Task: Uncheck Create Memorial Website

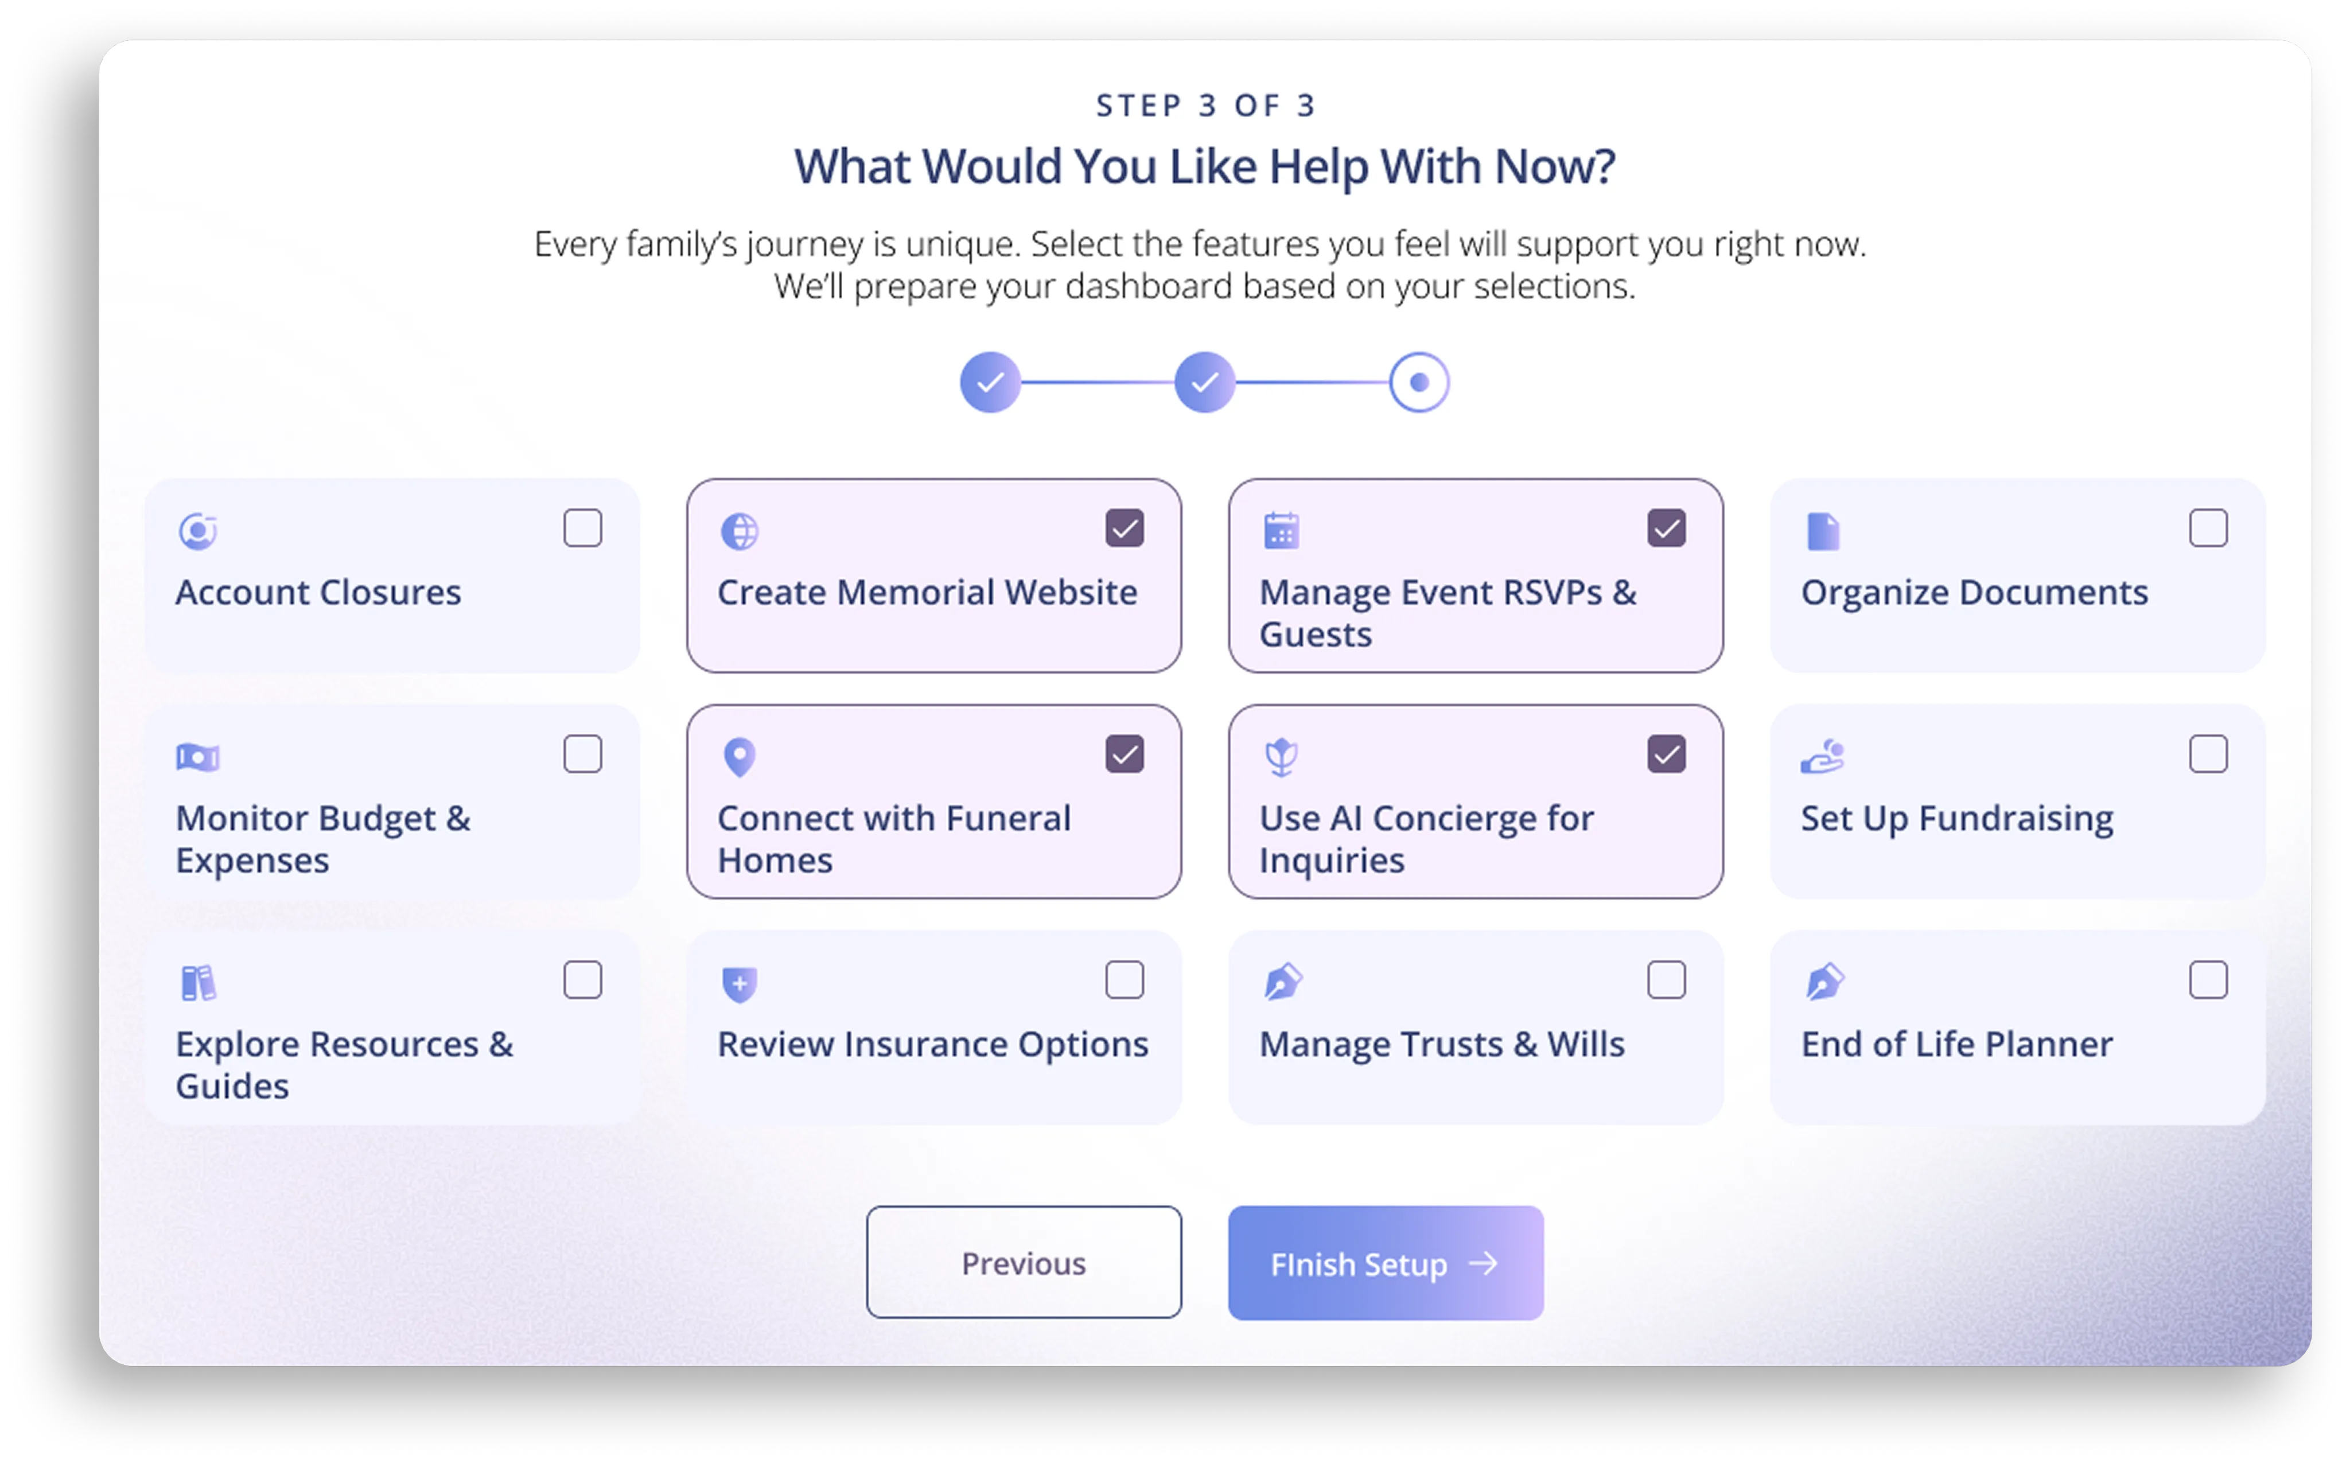Action: pyautogui.click(x=1124, y=528)
